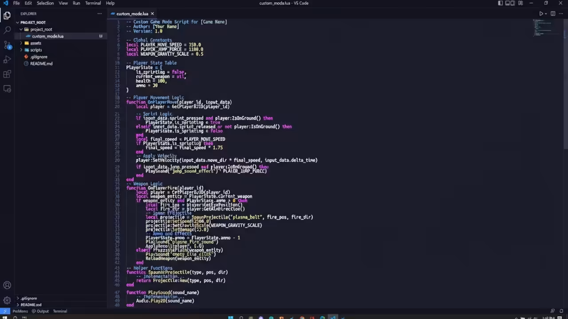Click the Explorer panel more actions ellipsis

pos(99,14)
